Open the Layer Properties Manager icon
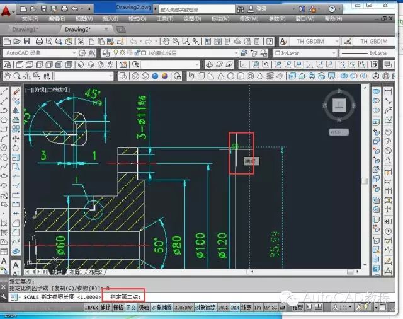This screenshot has height=319, width=403. (106, 53)
